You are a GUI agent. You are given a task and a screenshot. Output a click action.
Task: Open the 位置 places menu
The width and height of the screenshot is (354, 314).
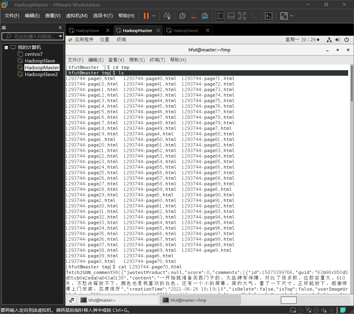point(105,39)
